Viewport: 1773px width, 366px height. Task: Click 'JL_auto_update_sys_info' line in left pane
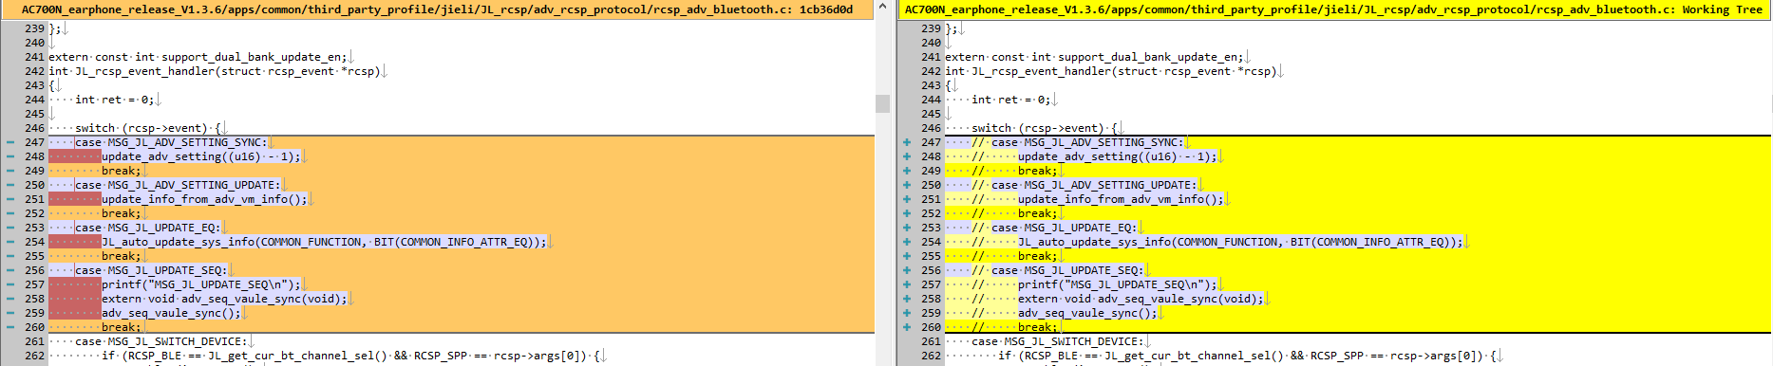coord(324,242)
